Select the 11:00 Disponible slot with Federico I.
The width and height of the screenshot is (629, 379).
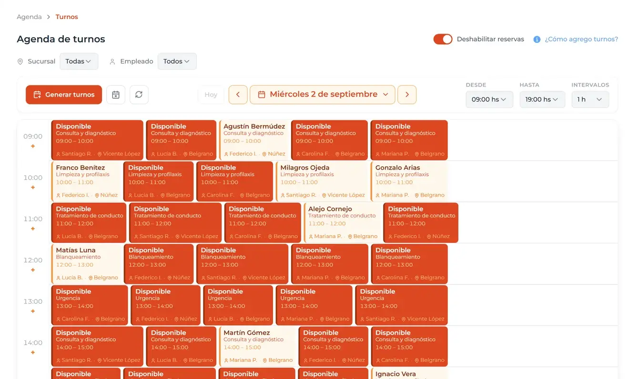421,223
